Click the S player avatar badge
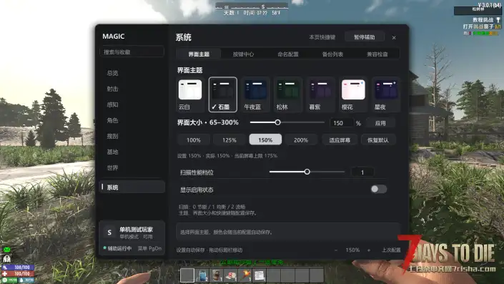 (x=109, y=232)
